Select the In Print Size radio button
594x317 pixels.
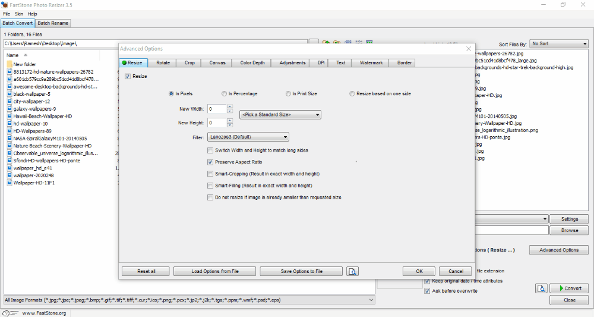[x=288, y=93]
